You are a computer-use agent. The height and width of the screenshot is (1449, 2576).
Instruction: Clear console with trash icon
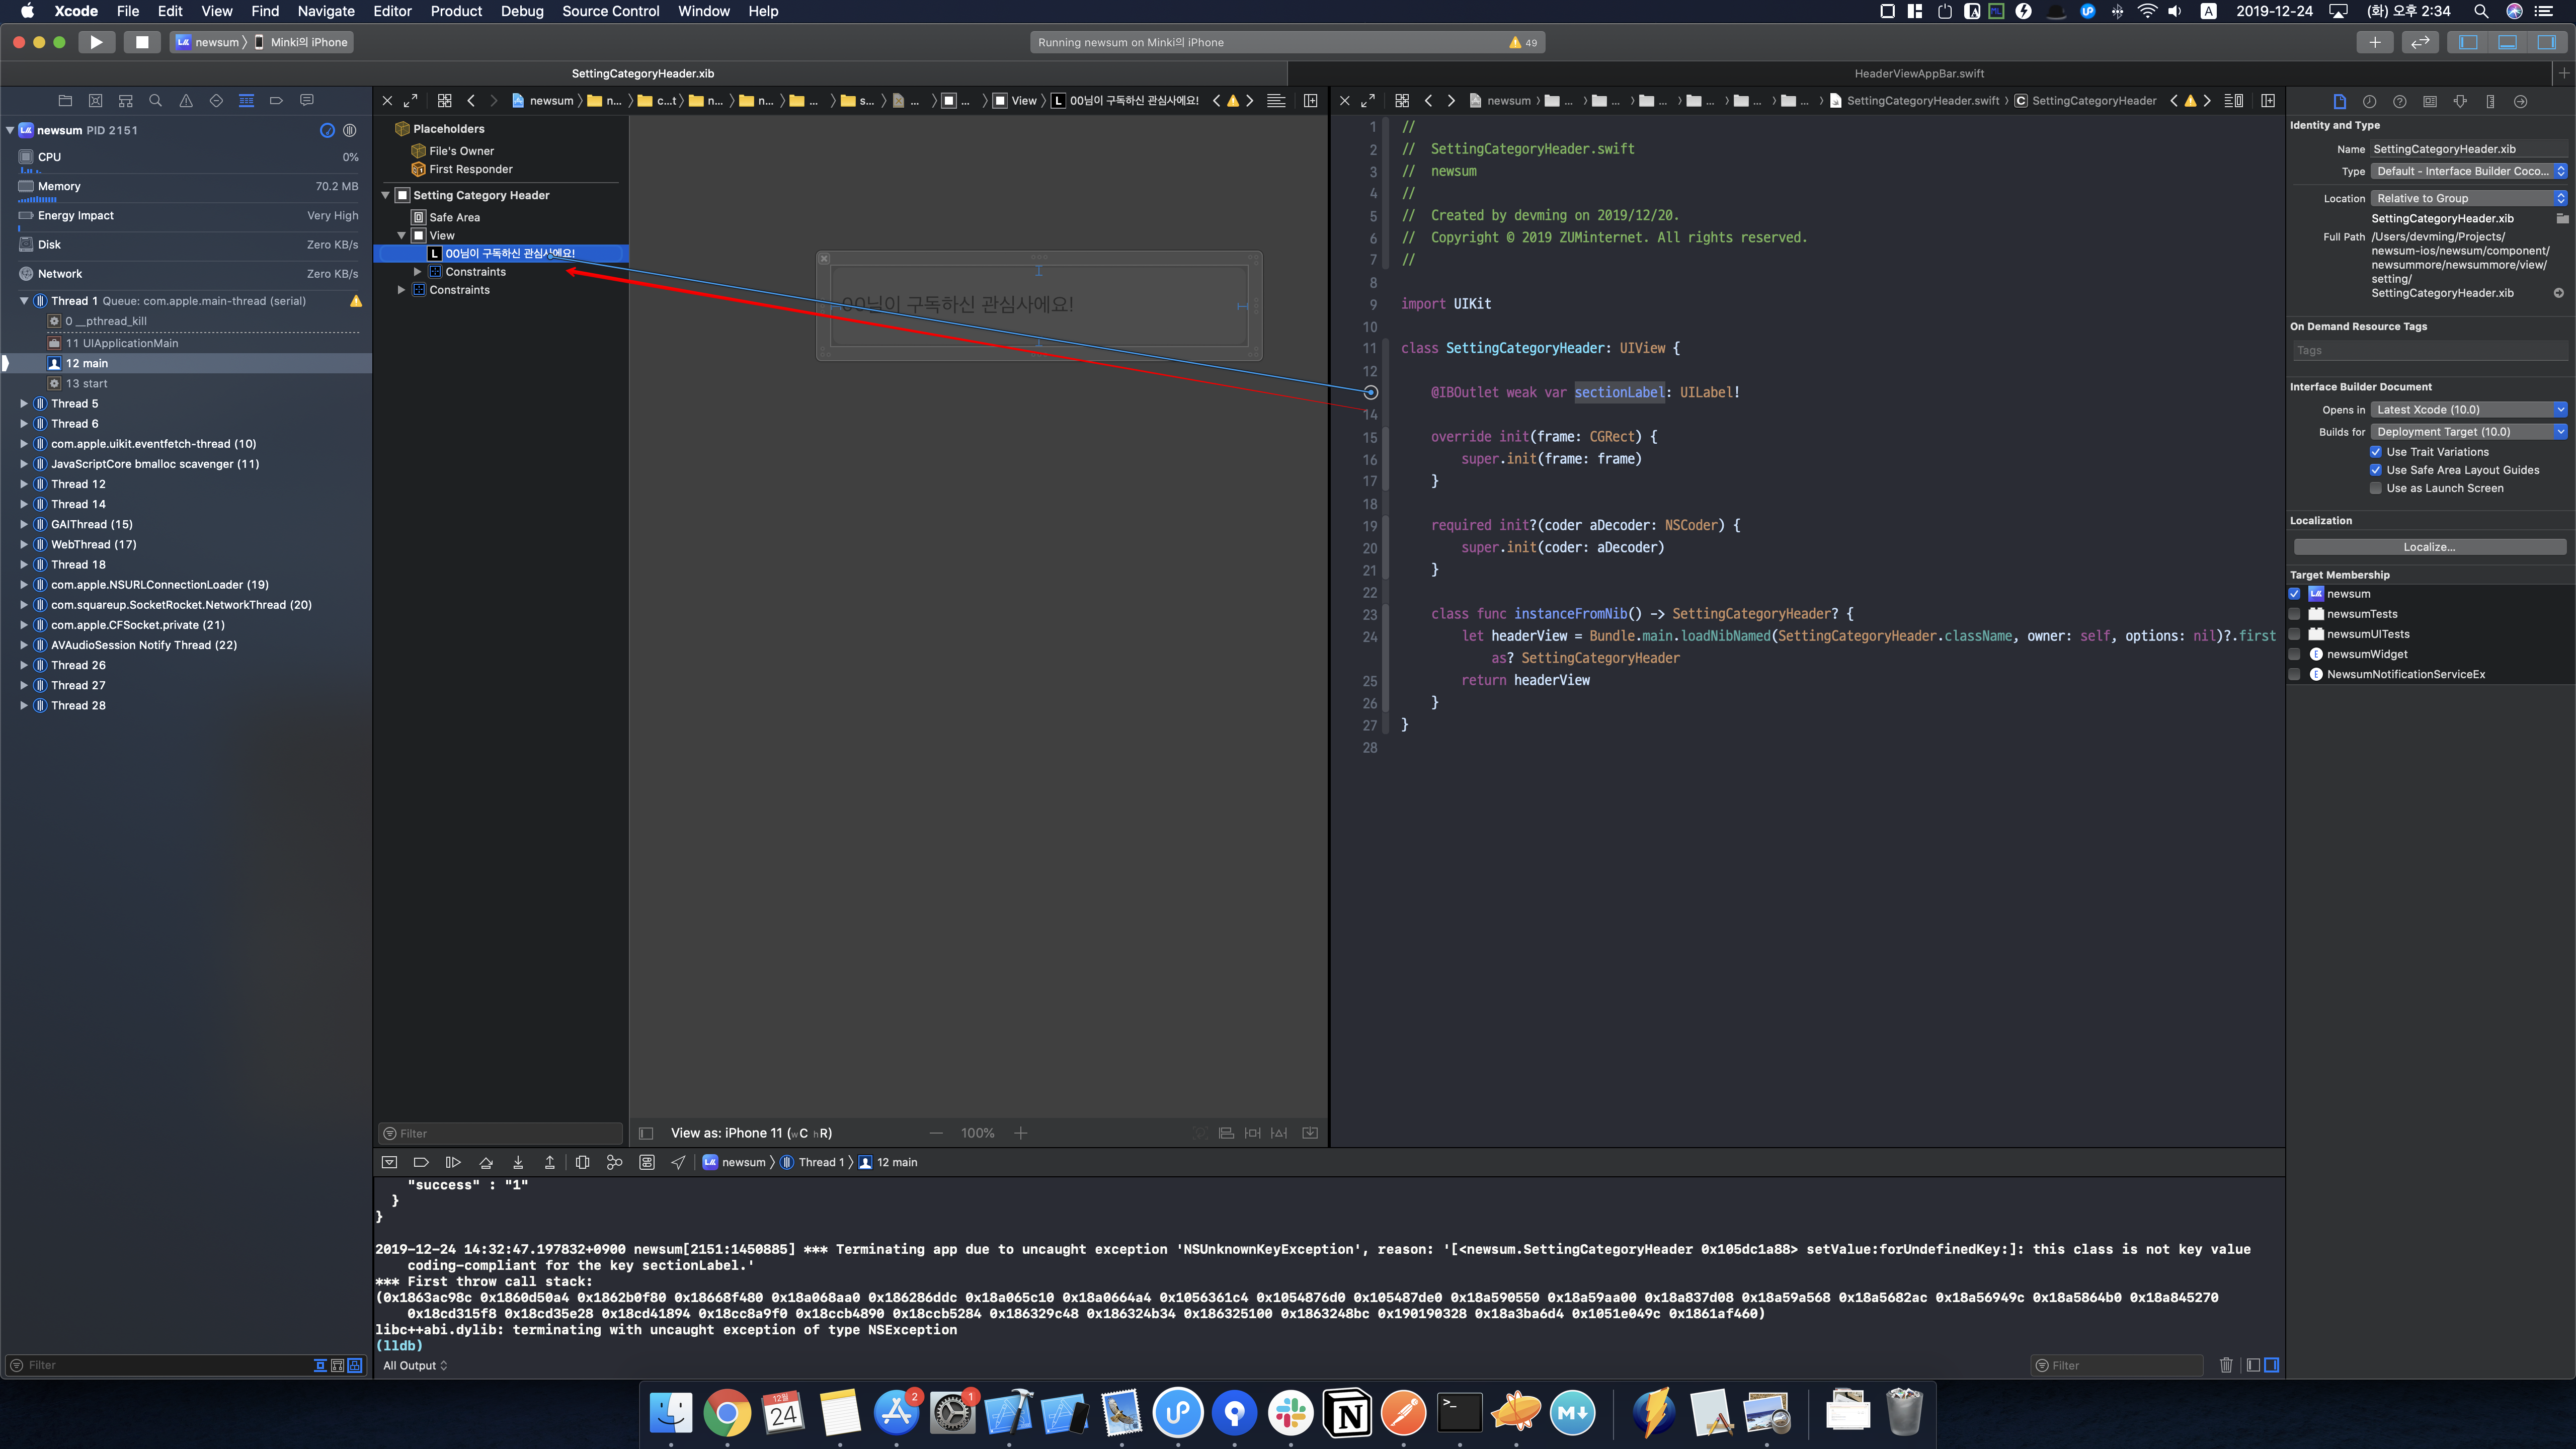[x=2226, y=1365]
